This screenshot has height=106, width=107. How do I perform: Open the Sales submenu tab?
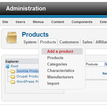(x=87, y=42)
